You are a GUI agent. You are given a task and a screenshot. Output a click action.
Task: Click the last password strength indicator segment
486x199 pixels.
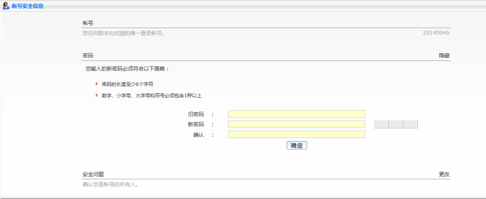[410, 124]
